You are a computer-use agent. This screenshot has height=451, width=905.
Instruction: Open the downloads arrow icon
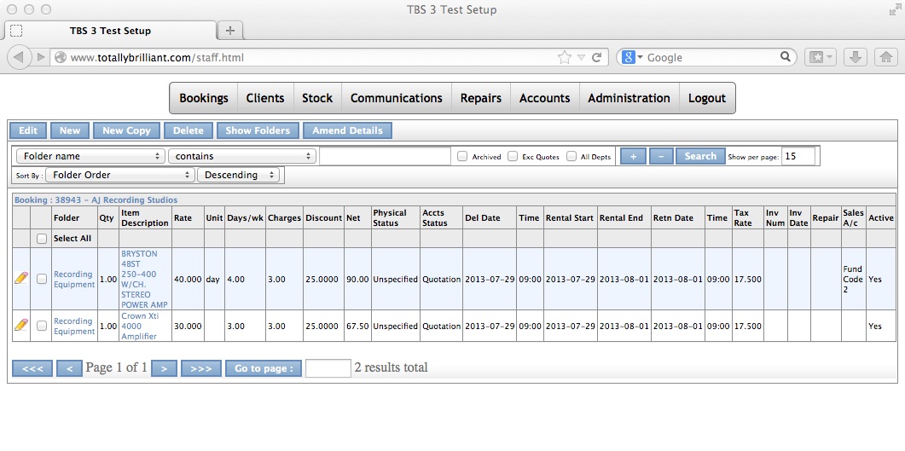pos(856,57)
